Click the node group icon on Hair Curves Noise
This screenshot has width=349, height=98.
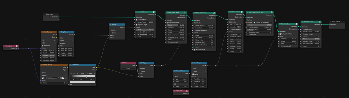click(x=185, y=12)
